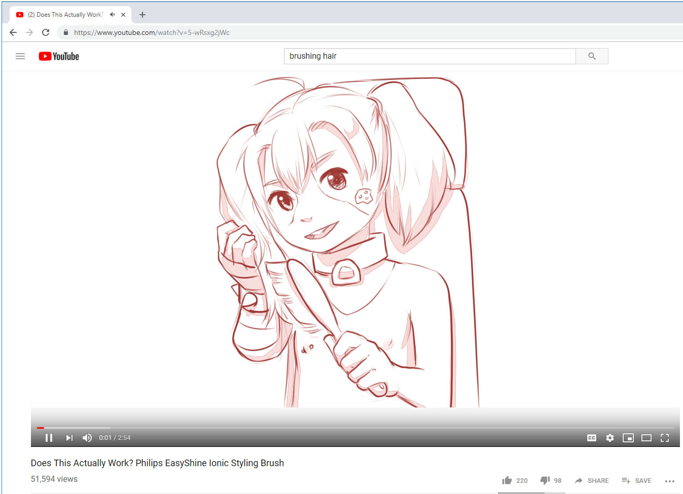Open a new browser tab
The image size is (683, 494).
coord(142,15)
